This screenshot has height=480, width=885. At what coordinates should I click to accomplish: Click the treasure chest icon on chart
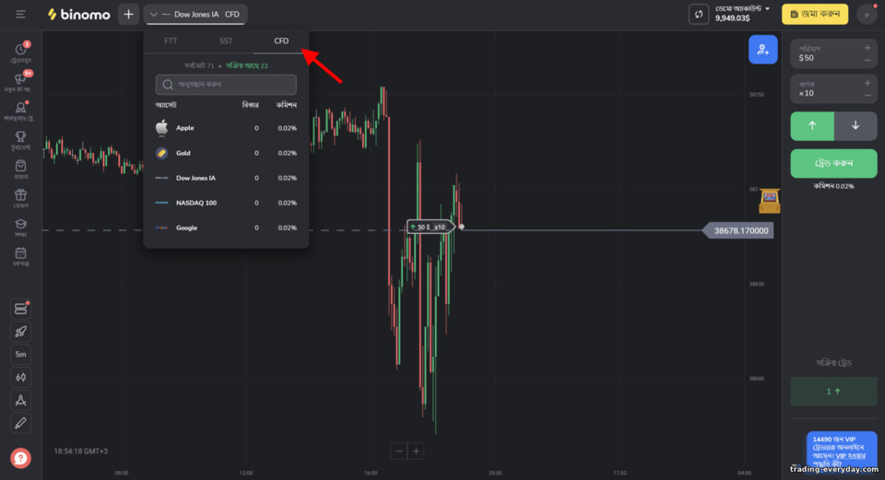click(x=769, y=201)
